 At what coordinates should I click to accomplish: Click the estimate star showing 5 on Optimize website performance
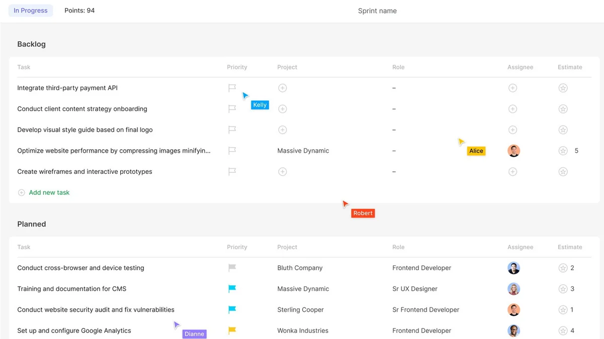[x=563, y=151]
